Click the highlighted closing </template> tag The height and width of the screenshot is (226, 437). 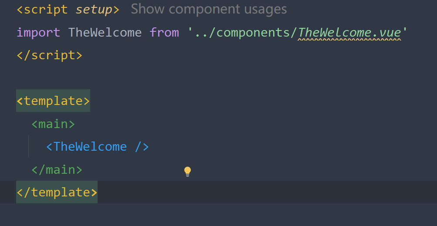tap(57, 192)
